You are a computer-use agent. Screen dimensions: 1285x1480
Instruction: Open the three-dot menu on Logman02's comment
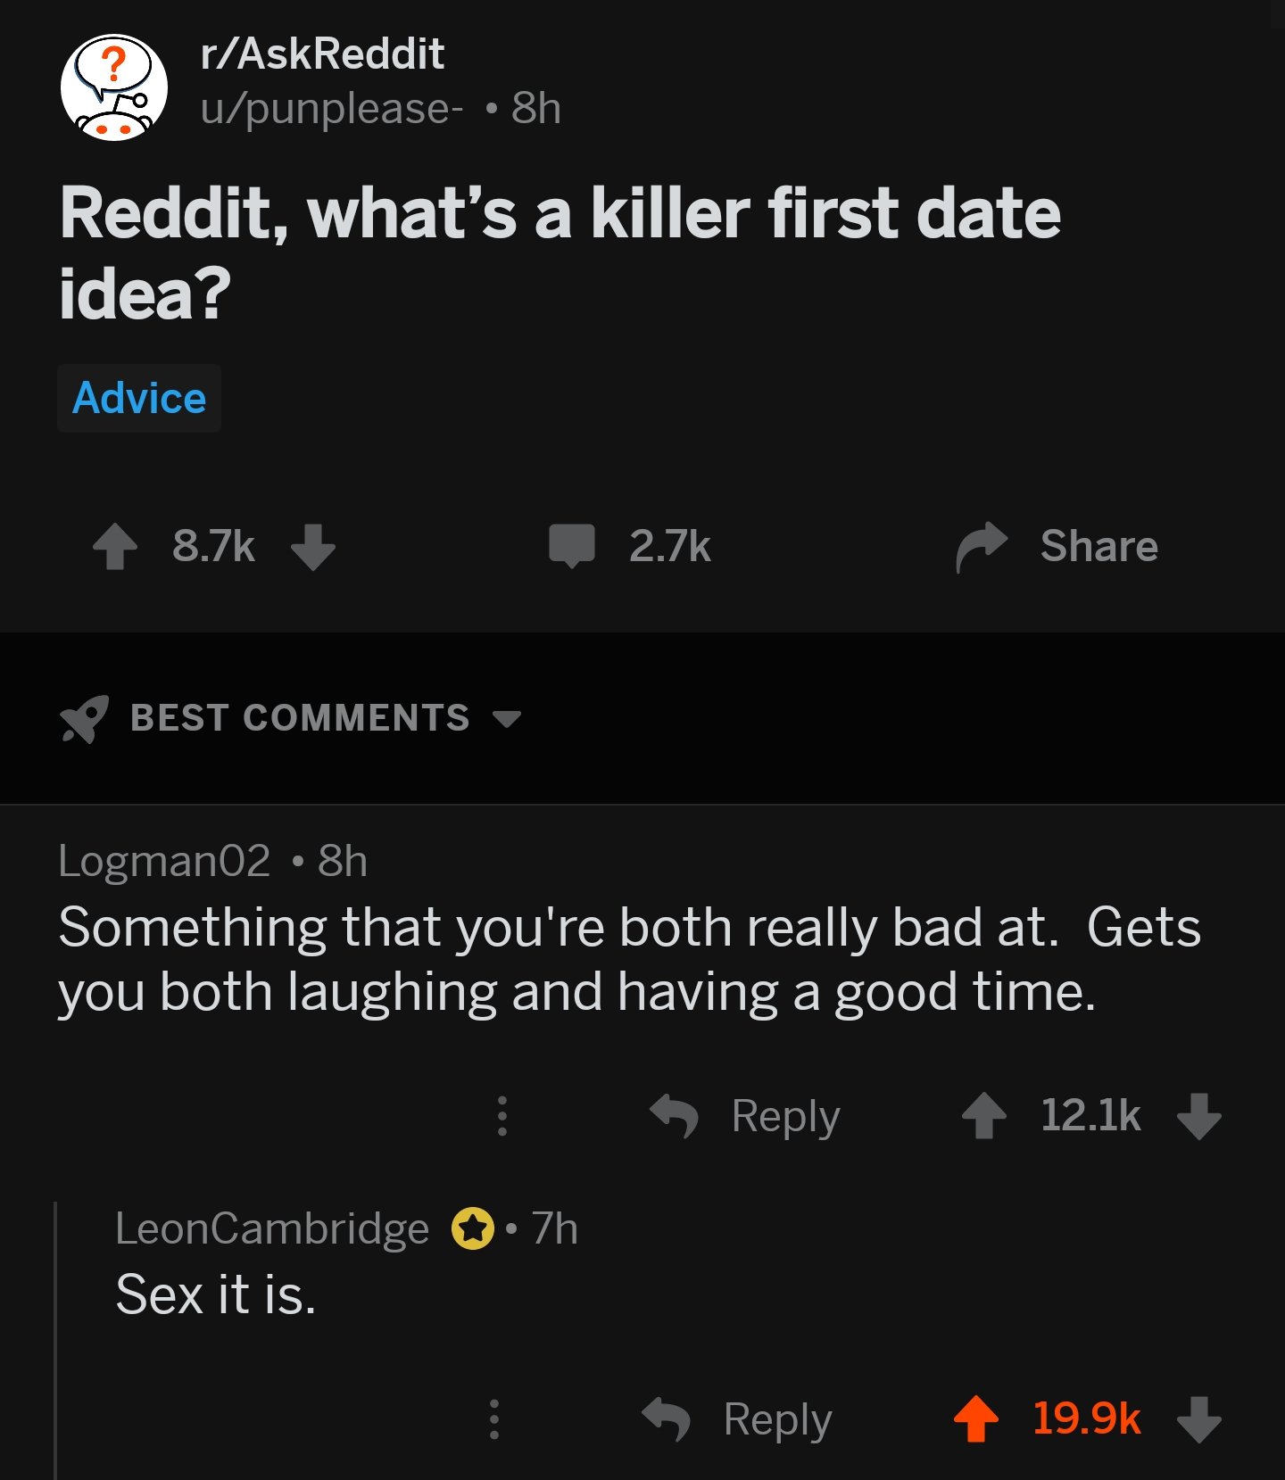pyautogui.click(x=502, y=1115)
